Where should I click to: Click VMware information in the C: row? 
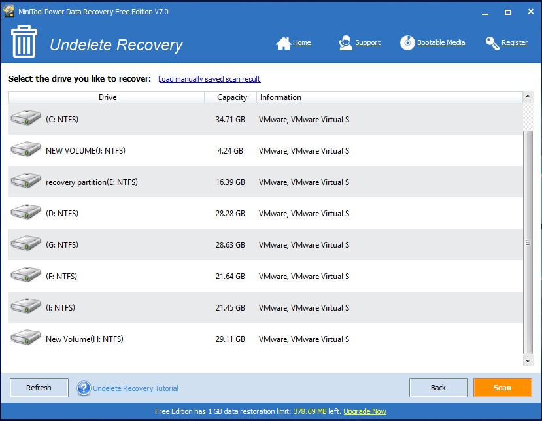pyautogui.click(x=304, y=120)
